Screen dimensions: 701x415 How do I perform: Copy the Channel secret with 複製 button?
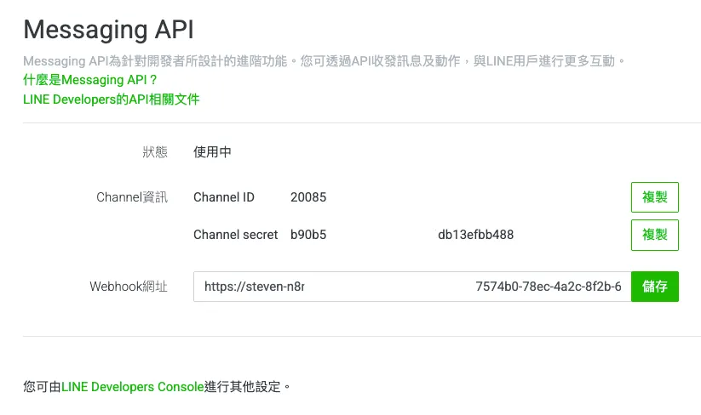(x=654, y=235)
